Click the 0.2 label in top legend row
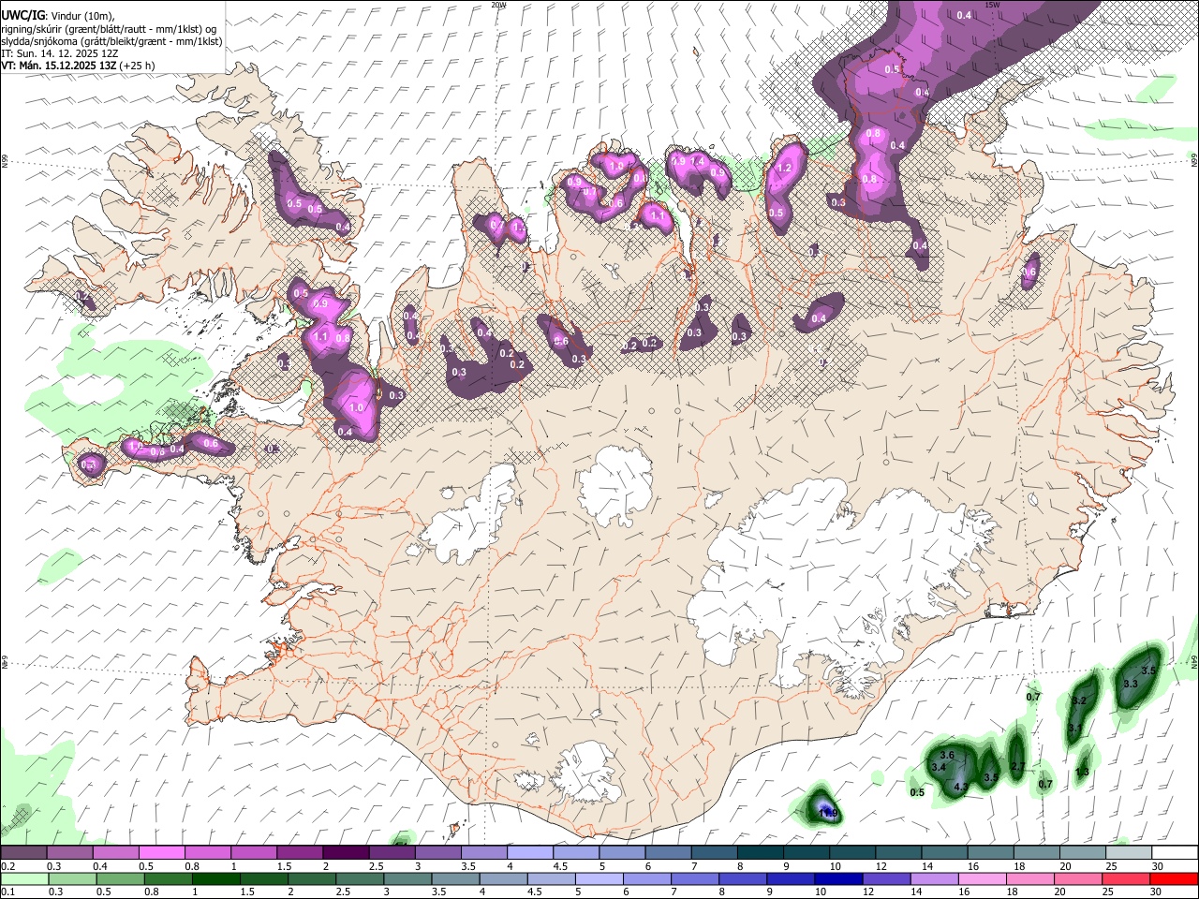 coord(8,866)
